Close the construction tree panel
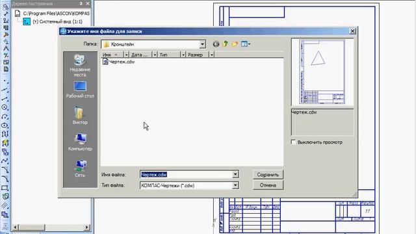 pos(88,3)
